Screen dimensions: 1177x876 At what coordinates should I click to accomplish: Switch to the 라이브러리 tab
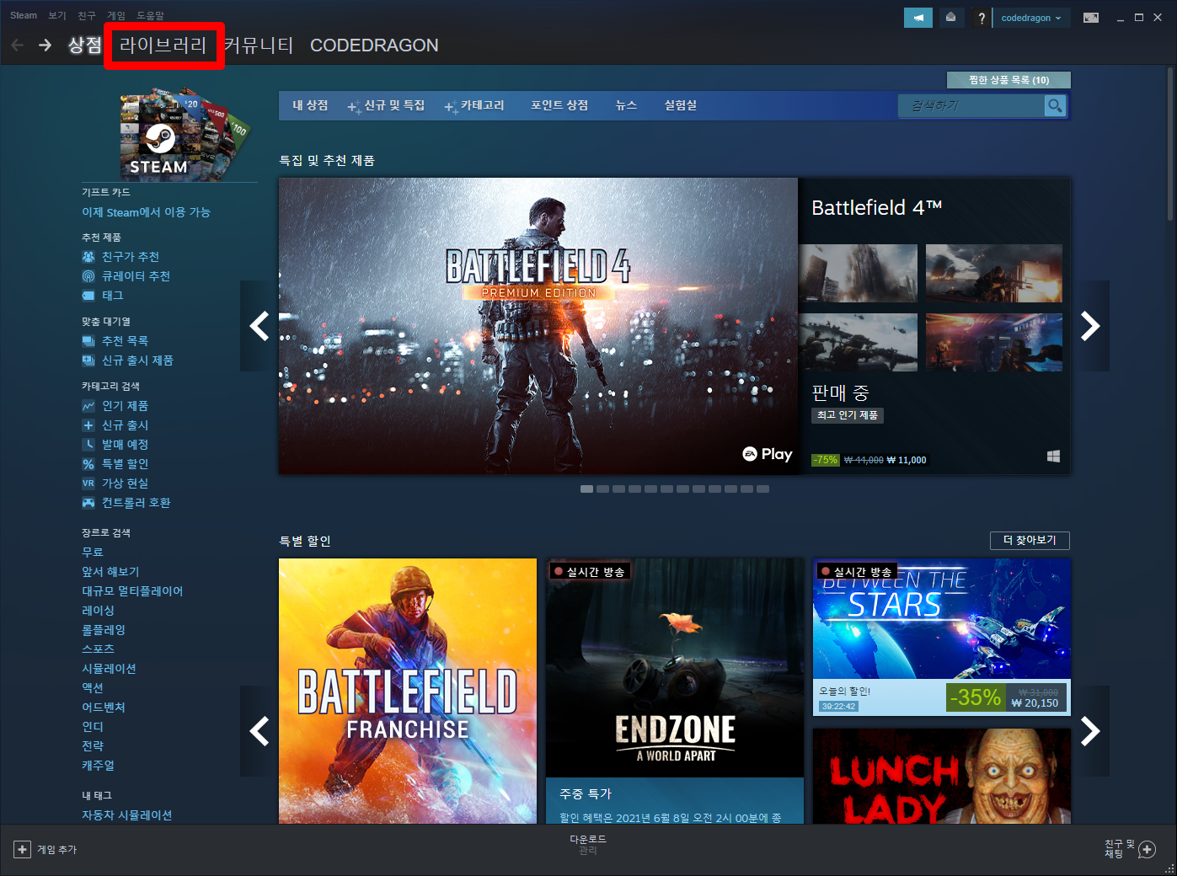coord(163,45)
